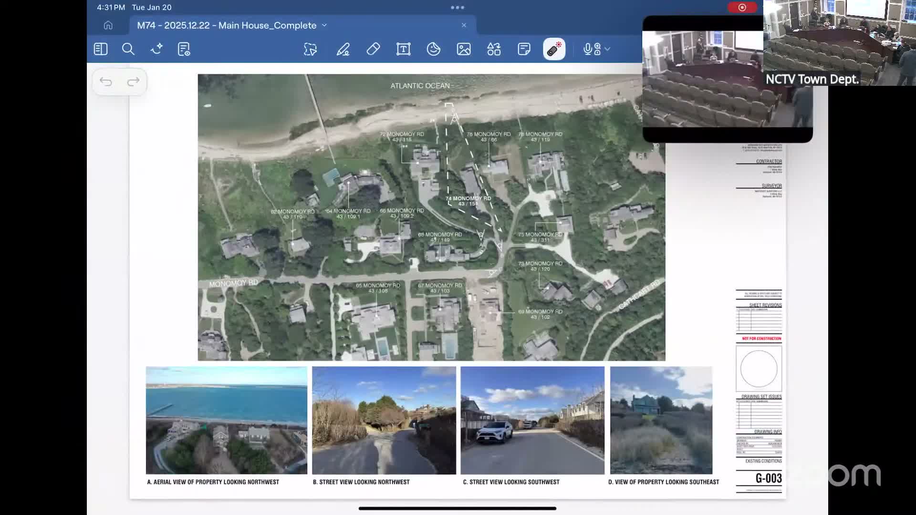
Task: Pick the Pen annotation tool
Action: 344,49
